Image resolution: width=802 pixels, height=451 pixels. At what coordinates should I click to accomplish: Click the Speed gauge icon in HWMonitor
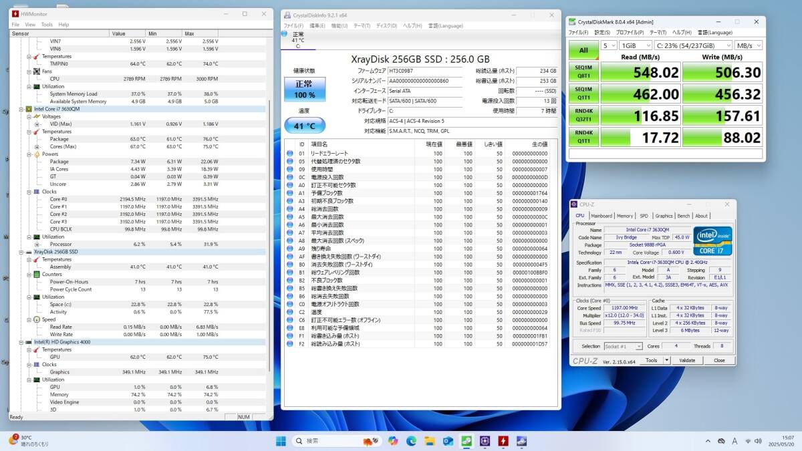(36, 319)
